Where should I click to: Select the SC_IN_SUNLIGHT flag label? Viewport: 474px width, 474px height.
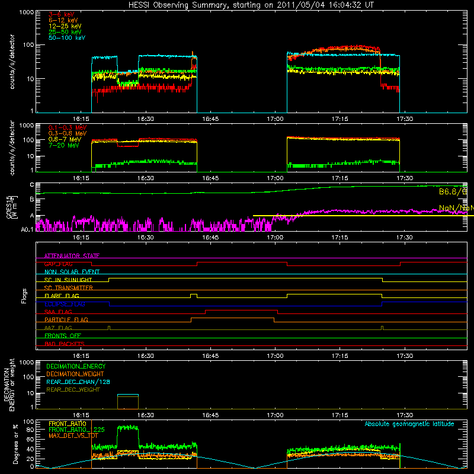pos(68,280)
